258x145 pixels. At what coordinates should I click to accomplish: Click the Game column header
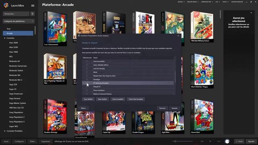(x=96, y=58)
